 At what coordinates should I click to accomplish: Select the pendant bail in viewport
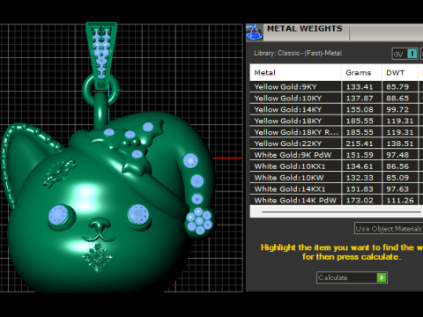[101, 55]
